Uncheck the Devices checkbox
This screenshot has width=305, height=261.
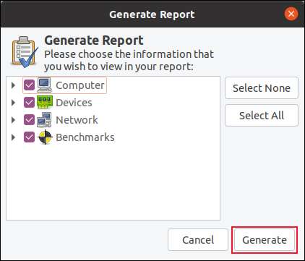click(29, 103)
